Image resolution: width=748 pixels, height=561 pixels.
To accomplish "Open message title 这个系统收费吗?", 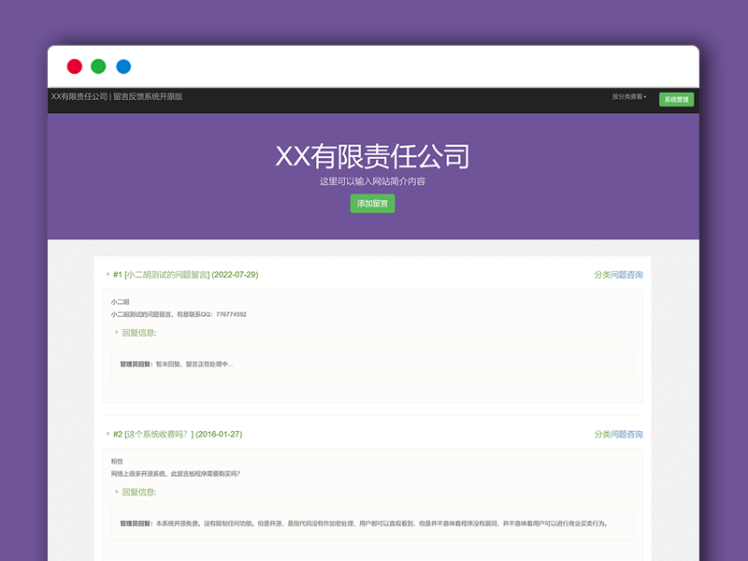I will 161,433.
